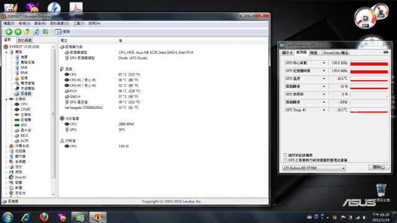Collapse the motherboard node in the tree
Viewport: 397px width, 223px height.
tap(6, 99)
